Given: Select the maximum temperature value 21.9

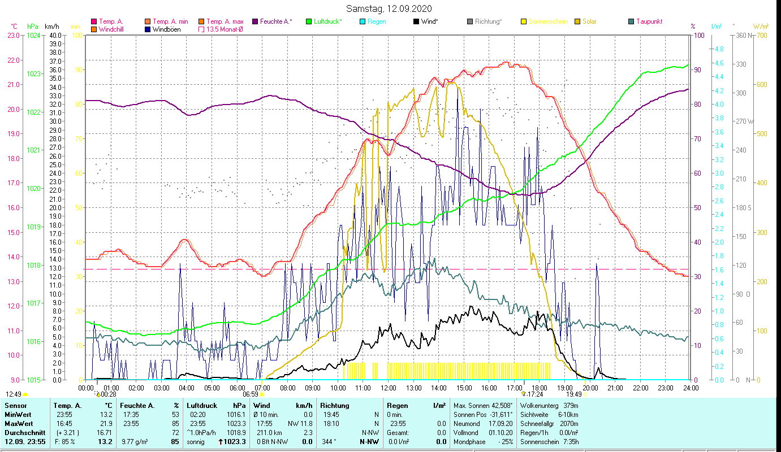Looking at the screenshot, I should point(106,424).
